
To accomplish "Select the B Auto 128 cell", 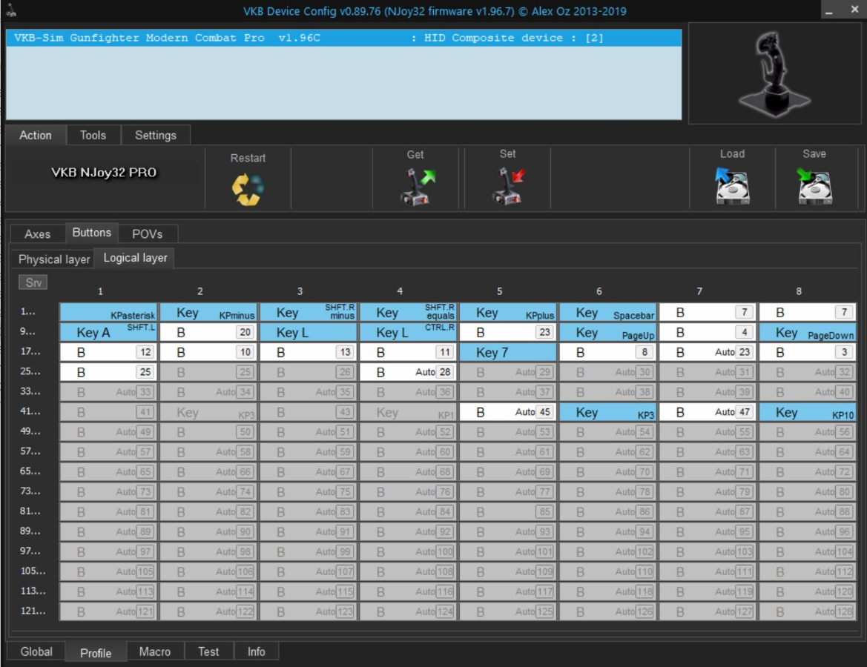I will [807, 611].
